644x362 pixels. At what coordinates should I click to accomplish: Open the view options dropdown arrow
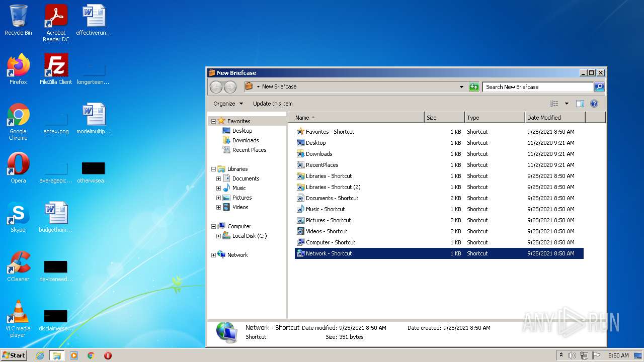point(567,104)
